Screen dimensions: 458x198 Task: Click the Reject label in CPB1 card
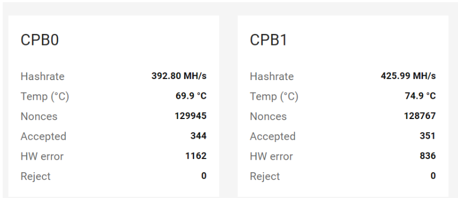point(264,177)
